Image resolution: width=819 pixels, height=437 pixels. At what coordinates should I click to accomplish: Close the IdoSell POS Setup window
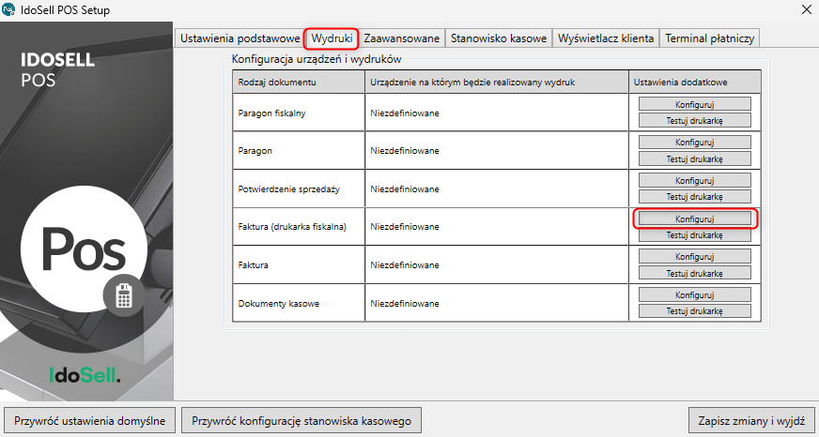pyautogui.click(x=806, y=8)
